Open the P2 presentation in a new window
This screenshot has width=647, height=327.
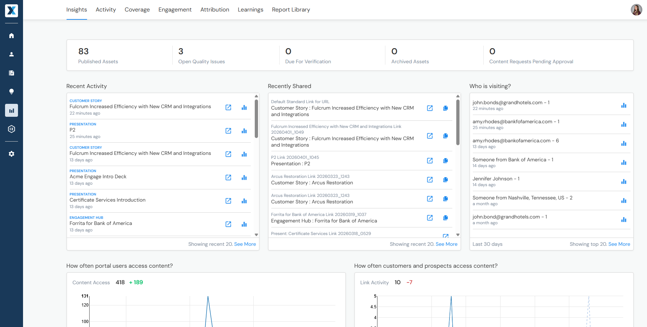(228, 131)
